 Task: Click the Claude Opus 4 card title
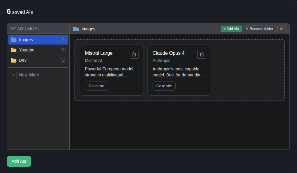[x=168, y=53]
